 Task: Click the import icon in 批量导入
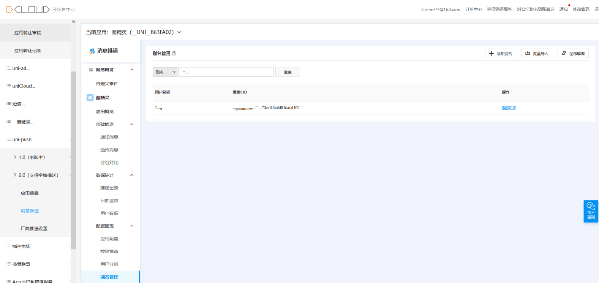click(527, 53)
